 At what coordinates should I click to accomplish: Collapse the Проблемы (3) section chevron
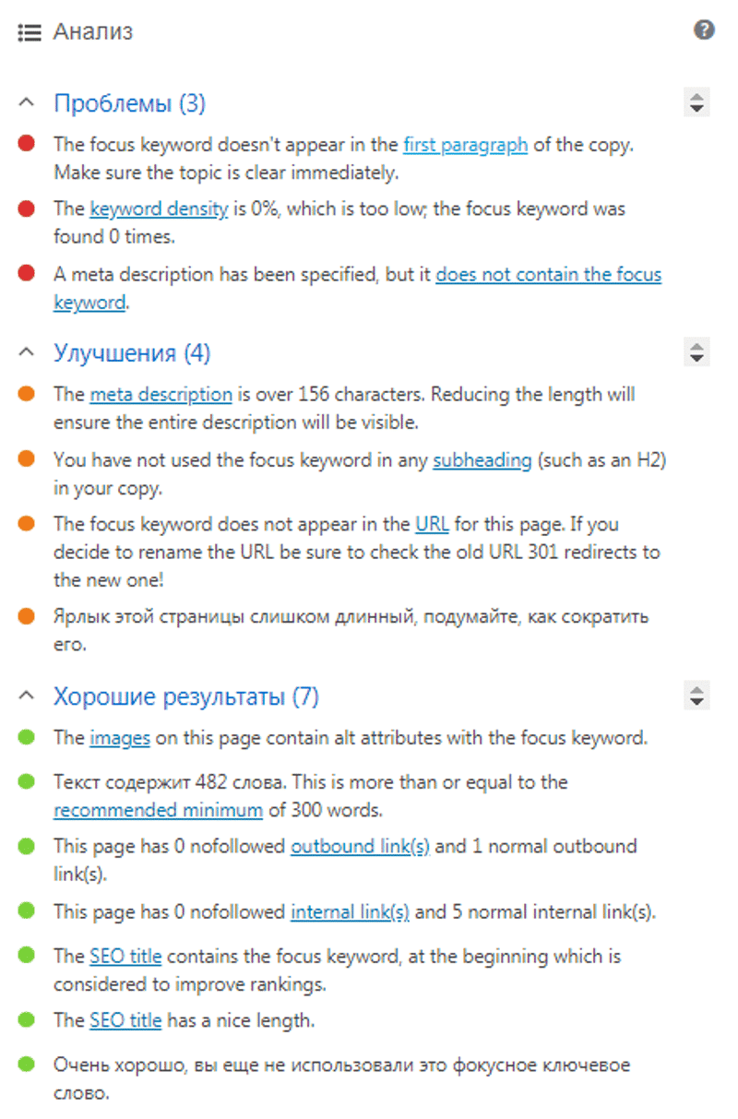coord(27,101)
